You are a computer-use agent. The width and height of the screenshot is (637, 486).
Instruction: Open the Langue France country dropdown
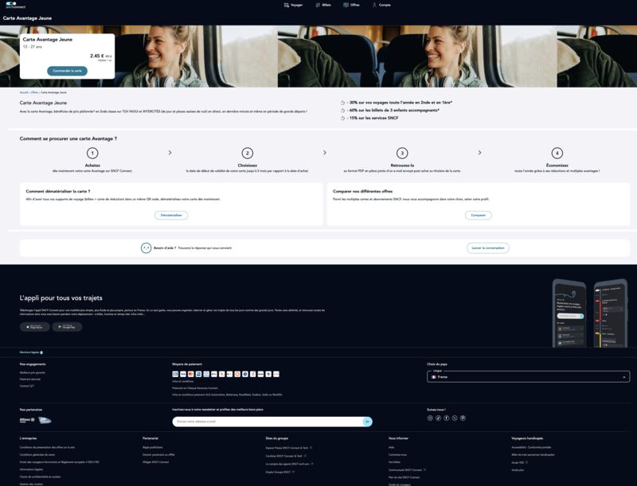[x=528, y=377]
